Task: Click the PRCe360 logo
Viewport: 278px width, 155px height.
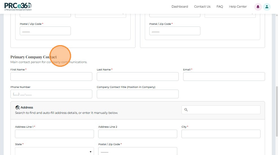Action: pos(18,7)
